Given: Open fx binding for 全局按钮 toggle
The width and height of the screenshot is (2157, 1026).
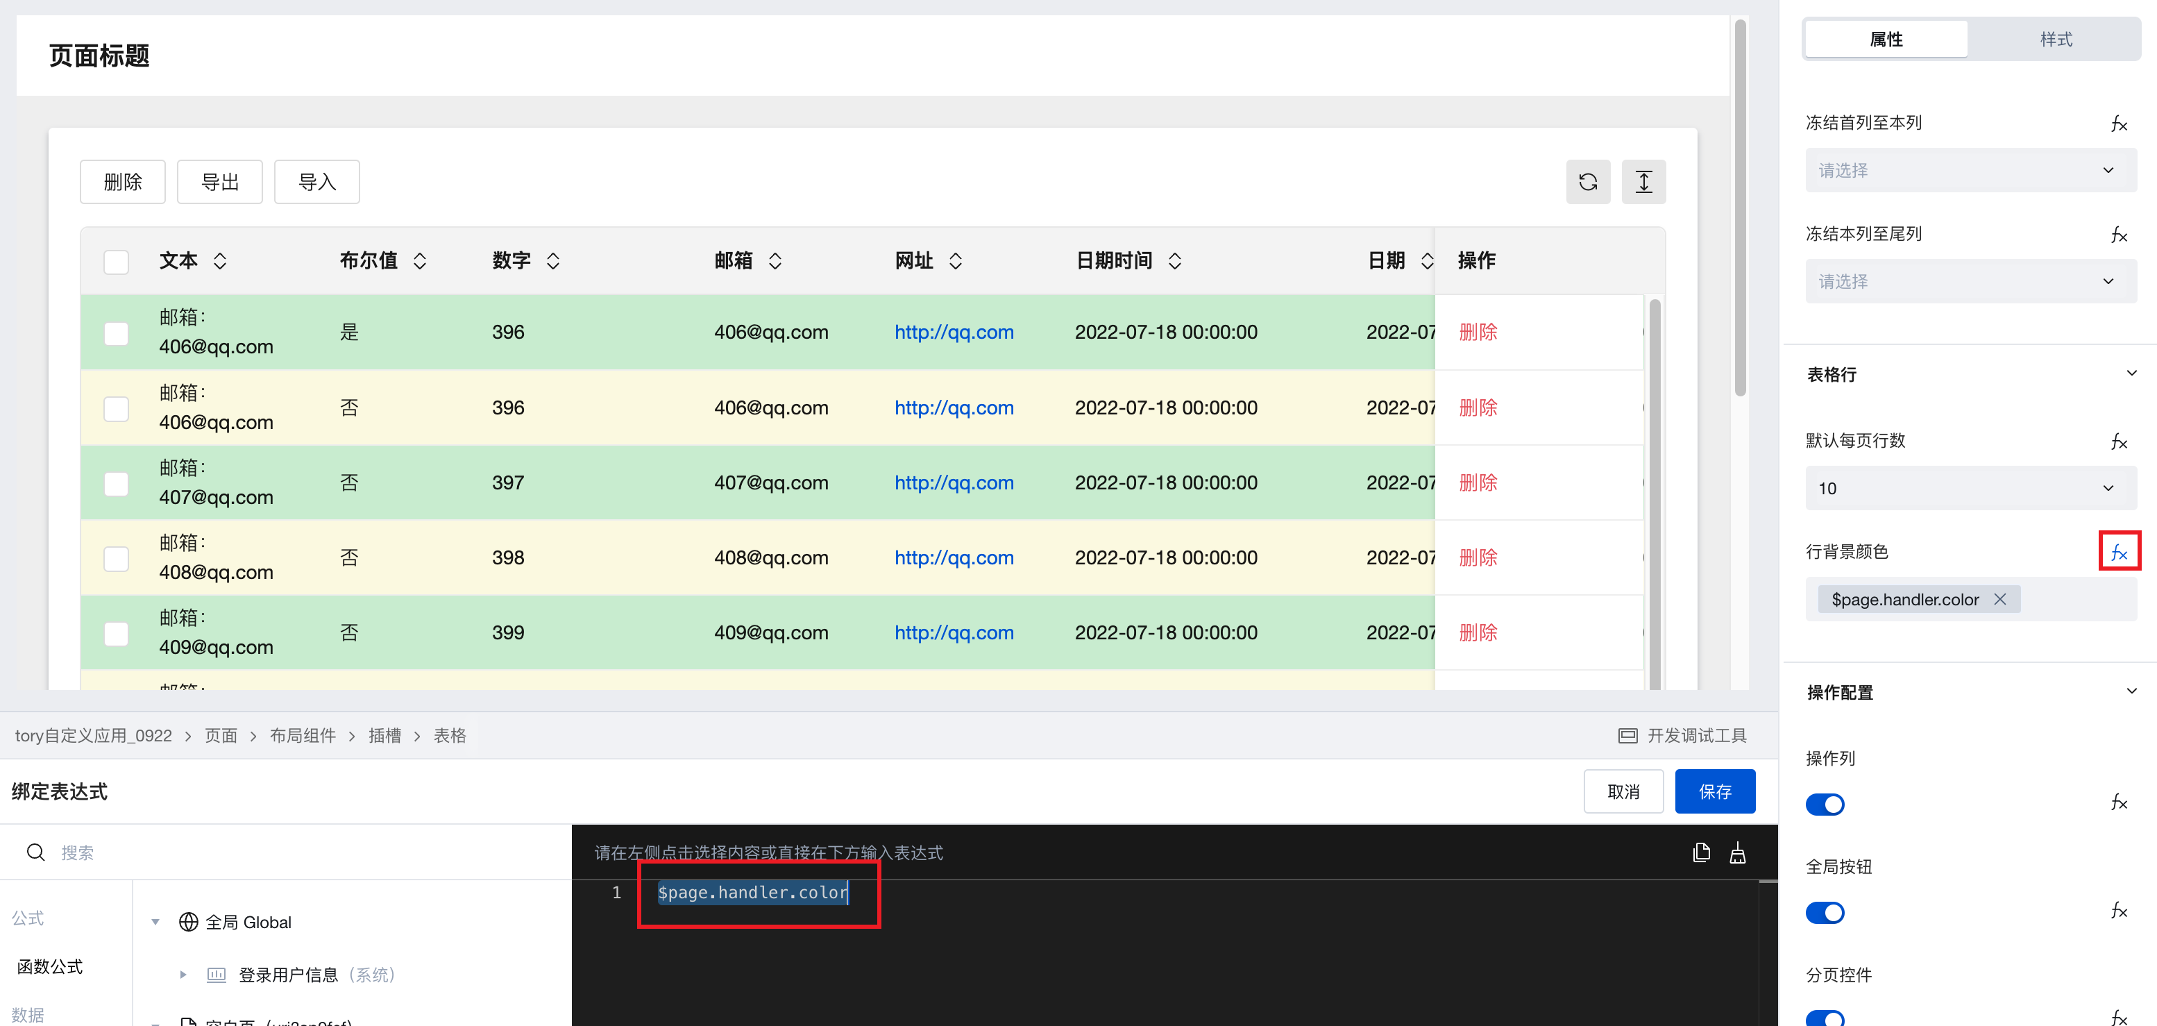Looking at the screenshot, I should click(2118, 910).
